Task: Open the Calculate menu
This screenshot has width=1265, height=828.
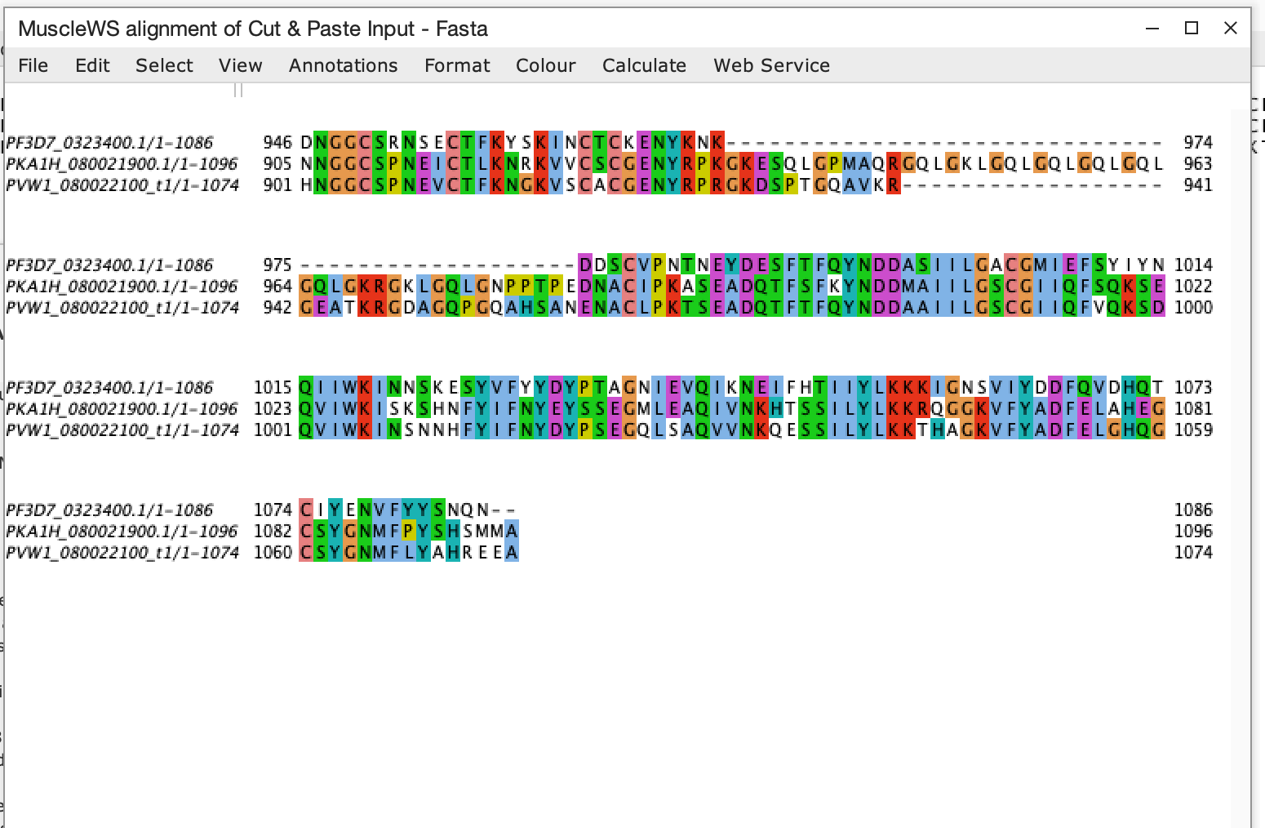Action: (644, 65)
